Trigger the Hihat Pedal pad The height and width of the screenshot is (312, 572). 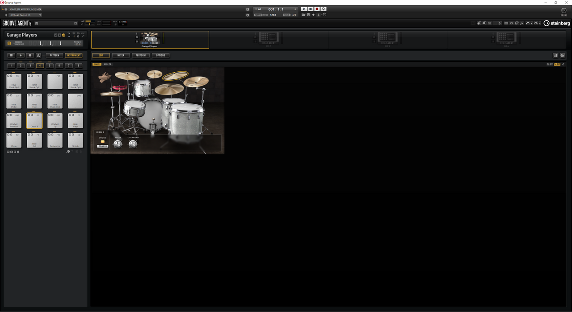(x=14, y=101)
